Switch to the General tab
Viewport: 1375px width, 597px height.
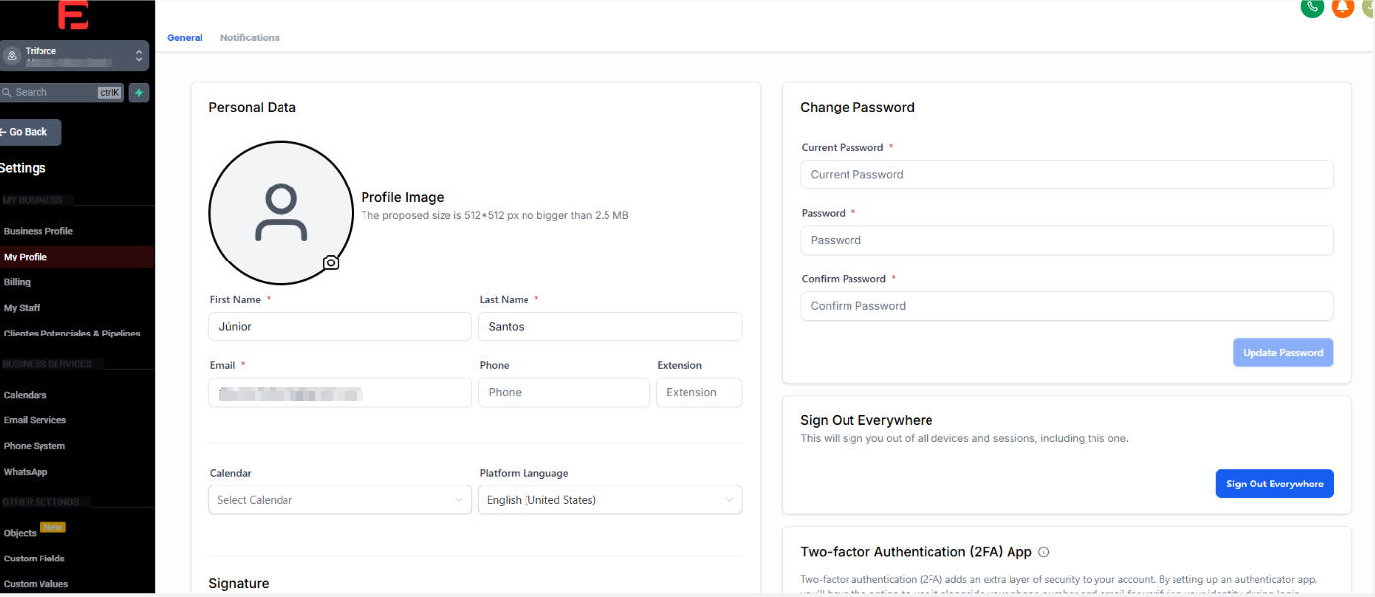coord(185,37)
